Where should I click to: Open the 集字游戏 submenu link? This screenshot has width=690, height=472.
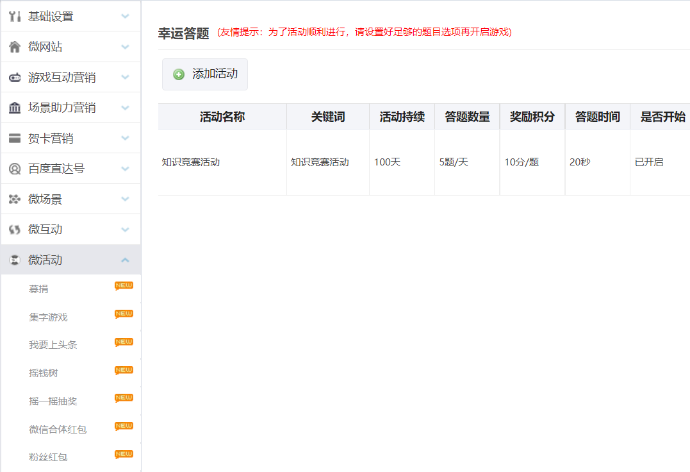coord(49,317)
